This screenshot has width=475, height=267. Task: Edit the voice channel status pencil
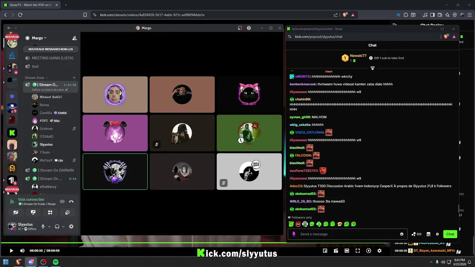pyautogui.click(x=67, y=90)
